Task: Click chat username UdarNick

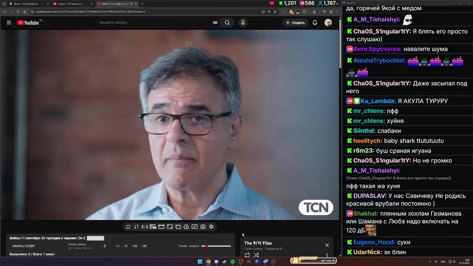Action: click(x=368, y=252)
